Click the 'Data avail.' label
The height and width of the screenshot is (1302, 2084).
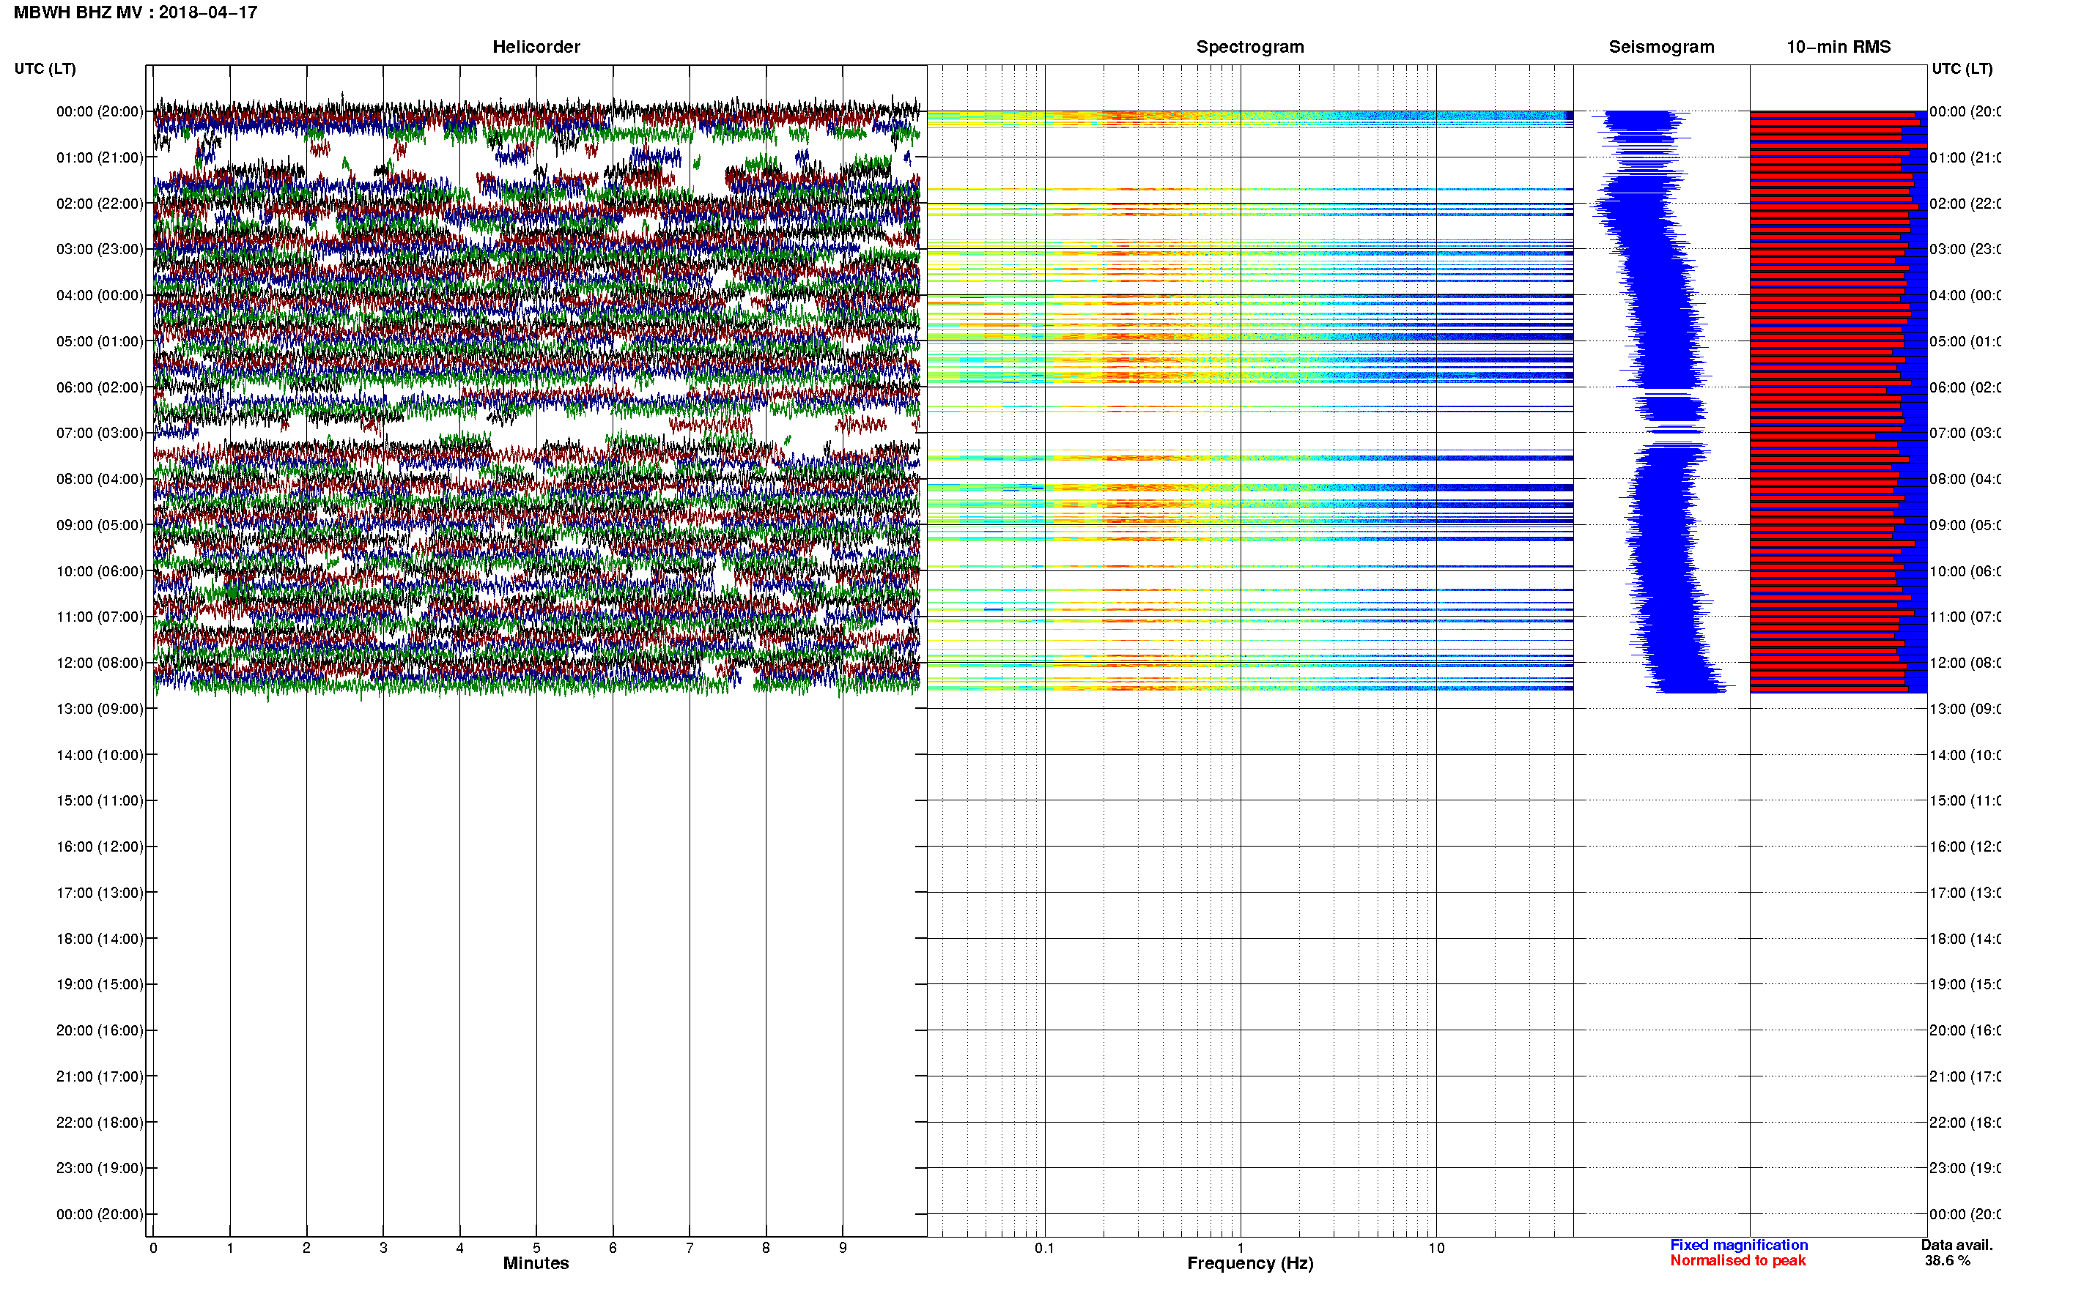(x=1956, y=1245)
